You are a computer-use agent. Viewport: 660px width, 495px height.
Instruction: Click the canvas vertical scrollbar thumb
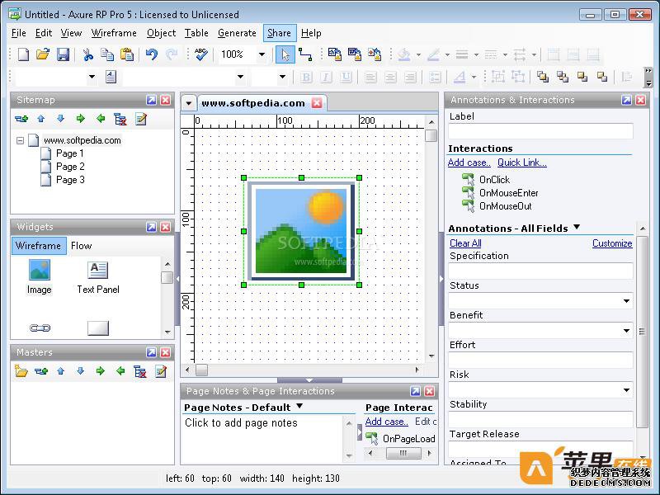coord(431,136)
